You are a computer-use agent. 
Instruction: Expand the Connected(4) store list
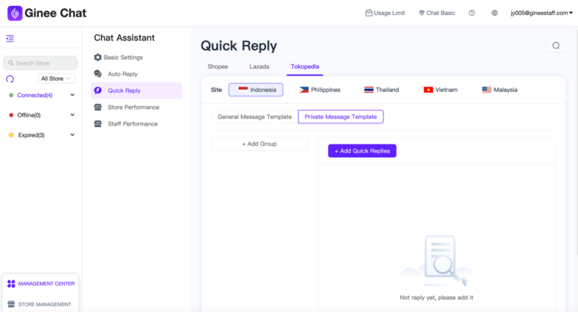[72, 95]
